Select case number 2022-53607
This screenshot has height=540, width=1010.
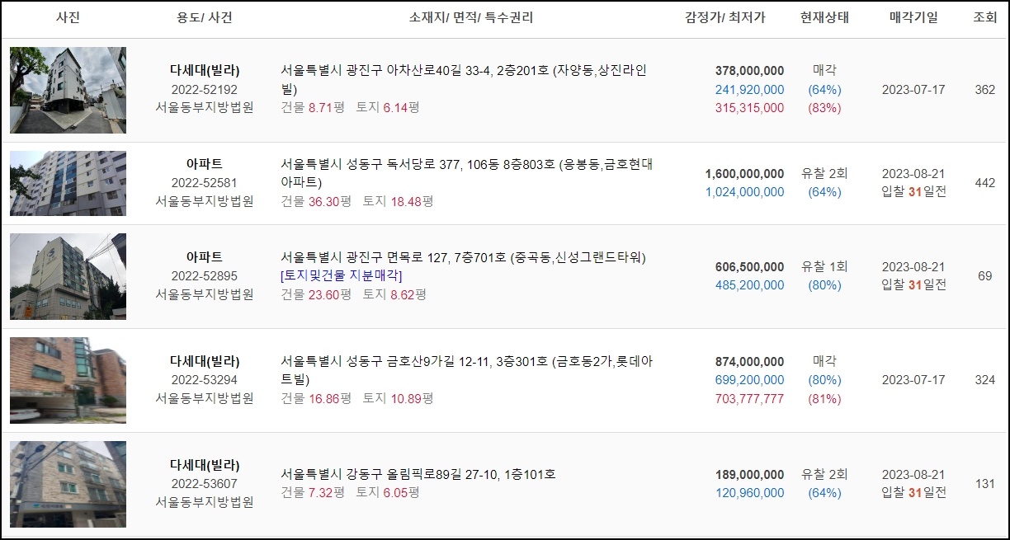point(205,483)
